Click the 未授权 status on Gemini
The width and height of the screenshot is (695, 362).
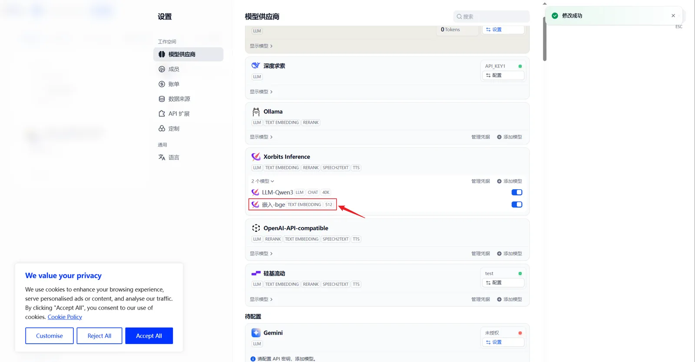coord(492,333)
